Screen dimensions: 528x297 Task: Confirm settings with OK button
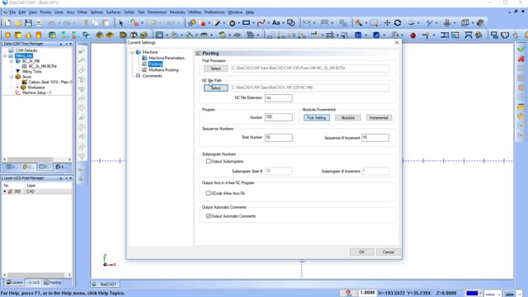point(361,252)
